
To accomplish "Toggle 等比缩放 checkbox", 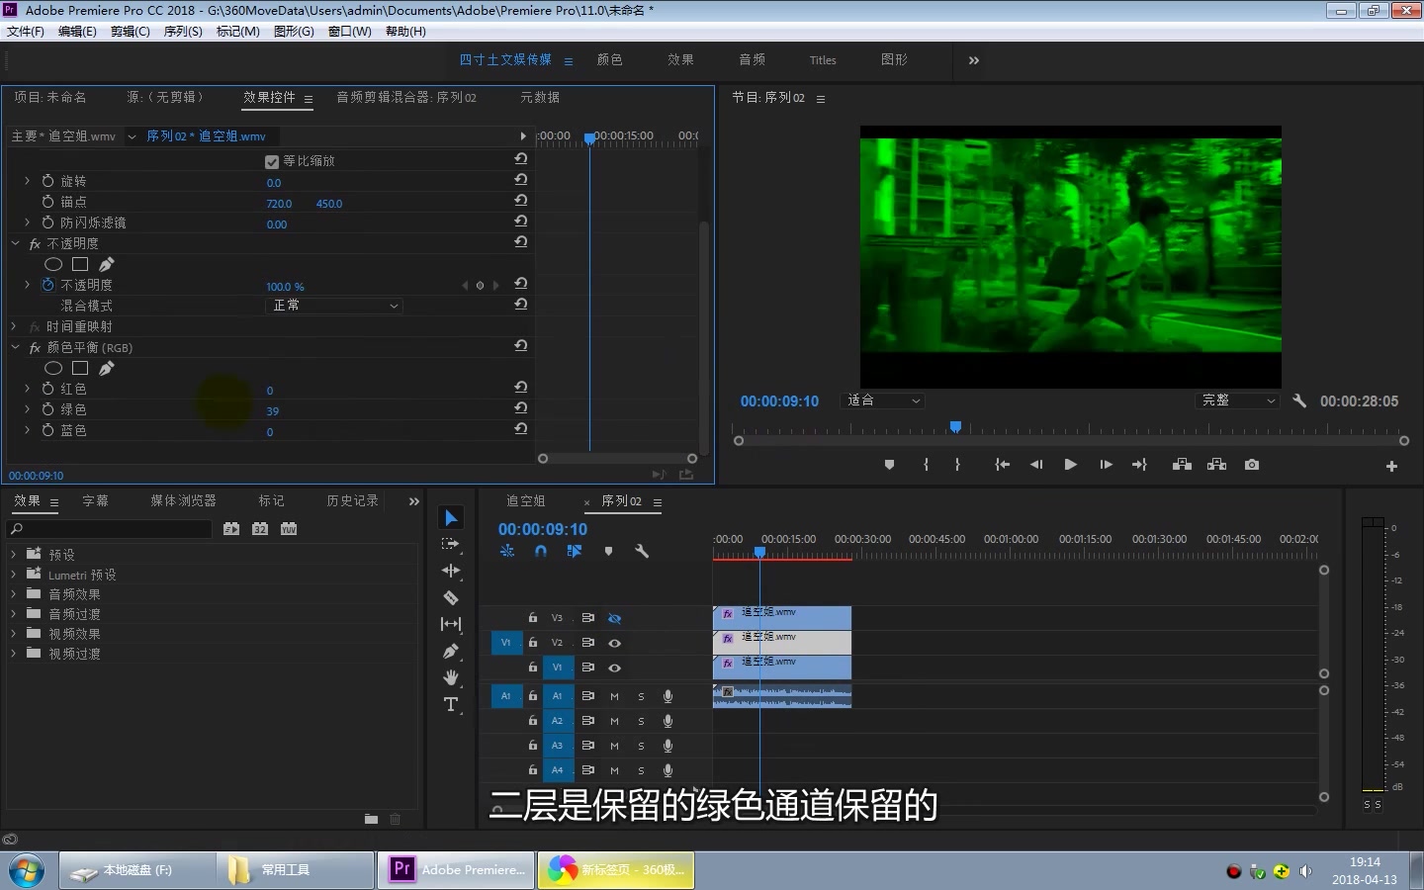I will tap(272, 161).
